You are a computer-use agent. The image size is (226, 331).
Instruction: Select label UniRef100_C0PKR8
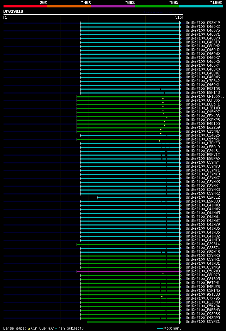[x=203, y=120]
